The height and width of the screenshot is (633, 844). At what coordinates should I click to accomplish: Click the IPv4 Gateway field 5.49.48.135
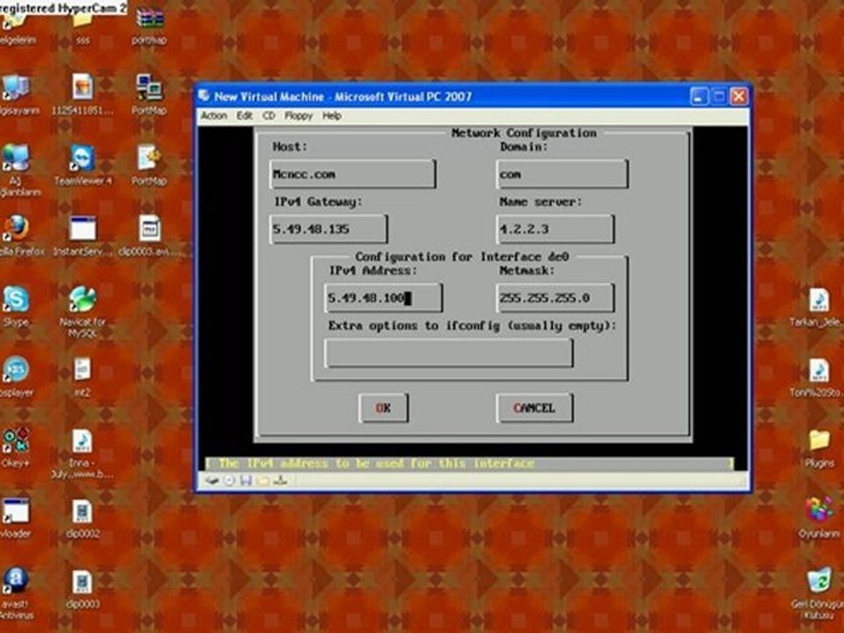(x=328, y=229)
